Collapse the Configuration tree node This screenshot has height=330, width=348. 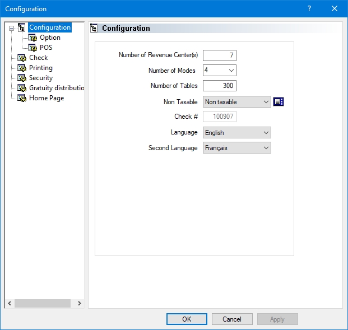click(11, 27)
